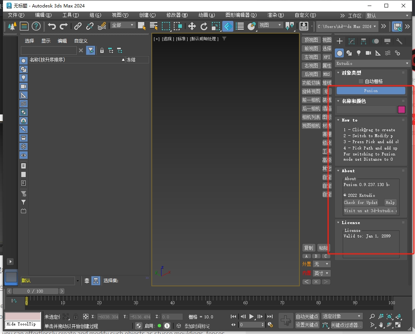Activate the Select and Scale tool
This screenshot has width=415, height=334.
coord(216,26)
